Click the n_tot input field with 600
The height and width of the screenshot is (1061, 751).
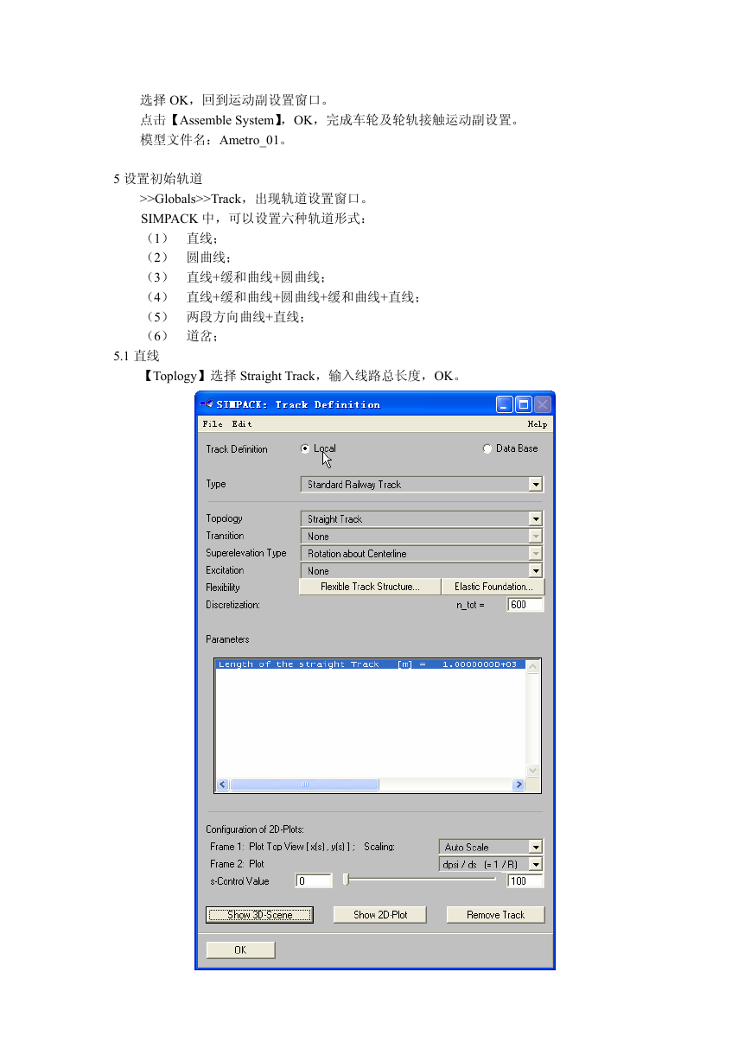(x=525, y=605)
